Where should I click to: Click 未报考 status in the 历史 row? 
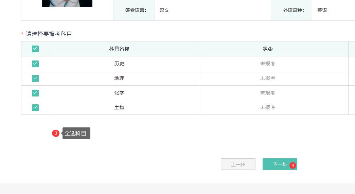pos(267,64)
